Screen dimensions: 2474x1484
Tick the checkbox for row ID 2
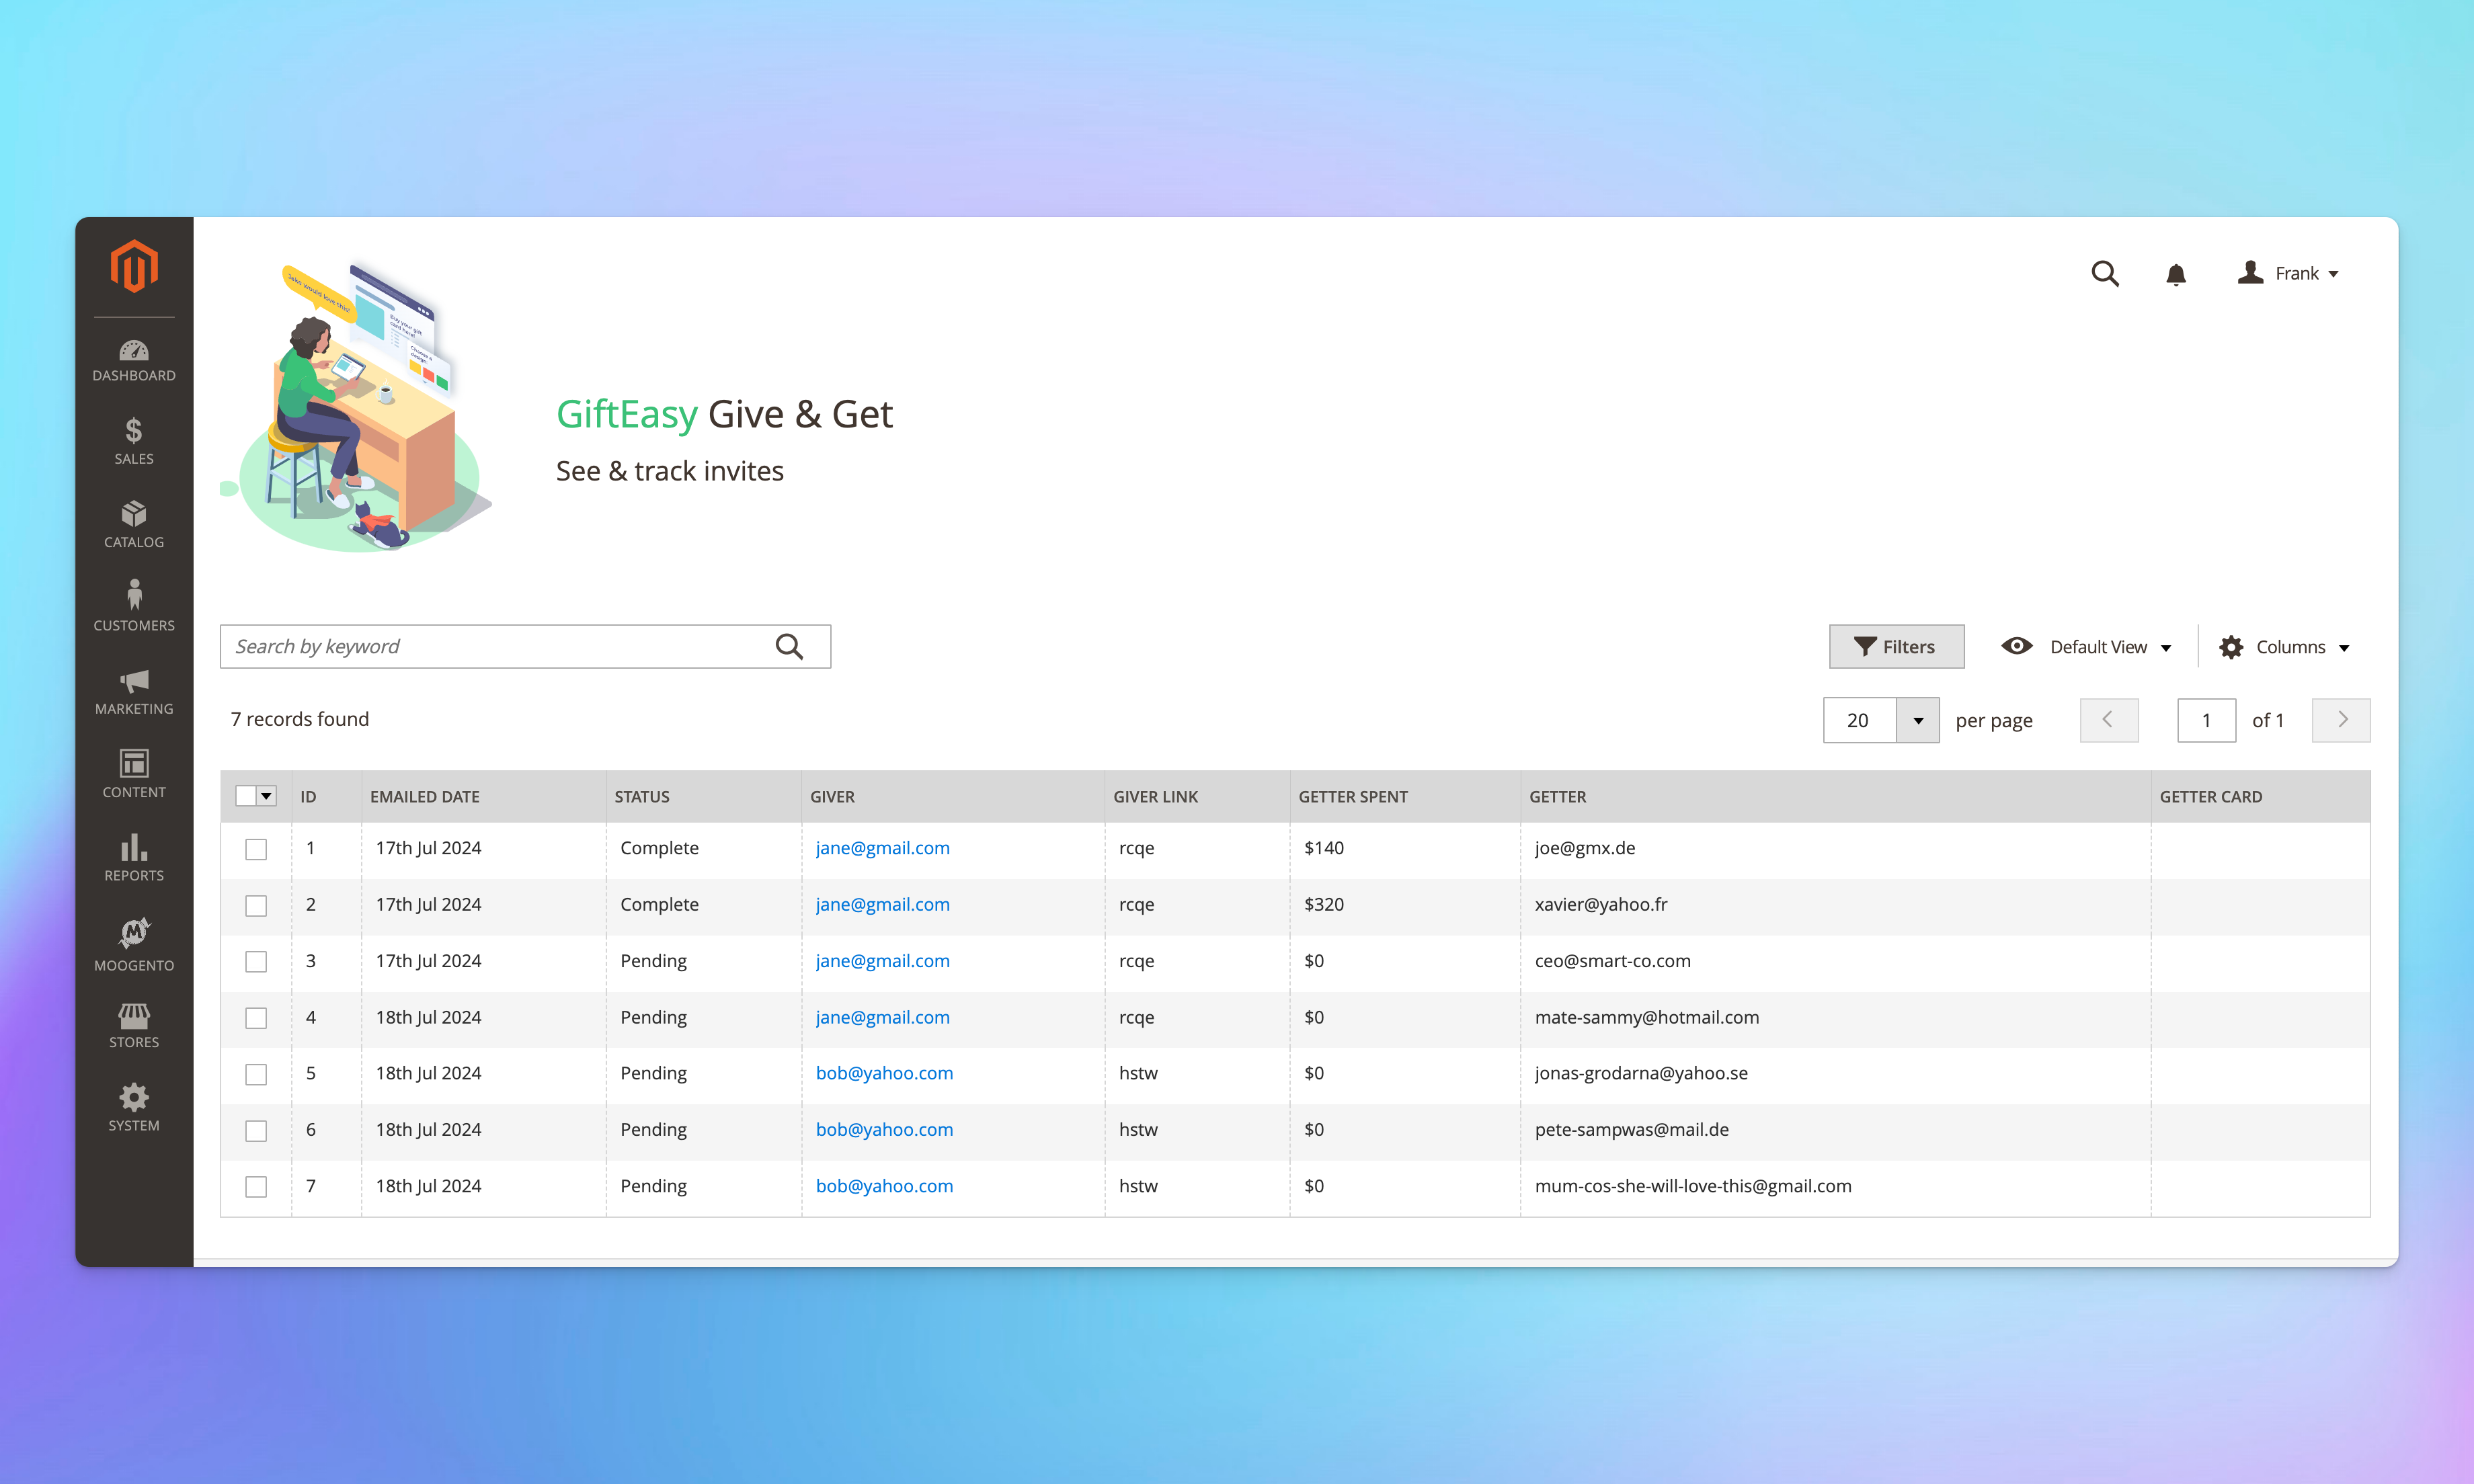pos(256,905)
